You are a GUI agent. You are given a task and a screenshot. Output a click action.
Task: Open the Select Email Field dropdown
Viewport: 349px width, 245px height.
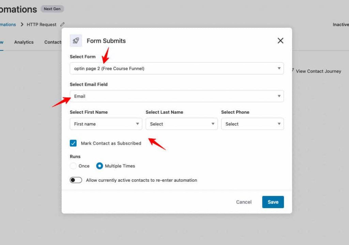(x=177, y=96)
